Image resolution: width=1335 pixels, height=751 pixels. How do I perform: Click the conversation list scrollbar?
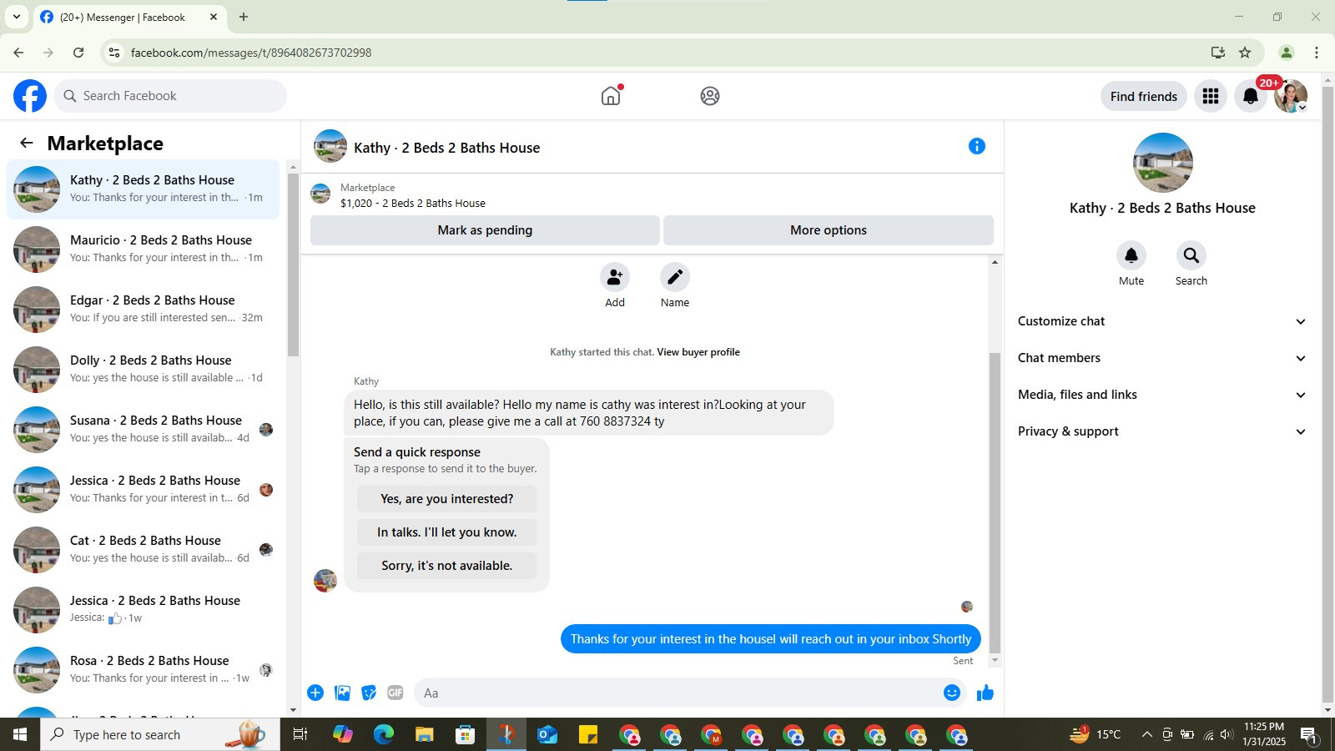pos(293,265)
